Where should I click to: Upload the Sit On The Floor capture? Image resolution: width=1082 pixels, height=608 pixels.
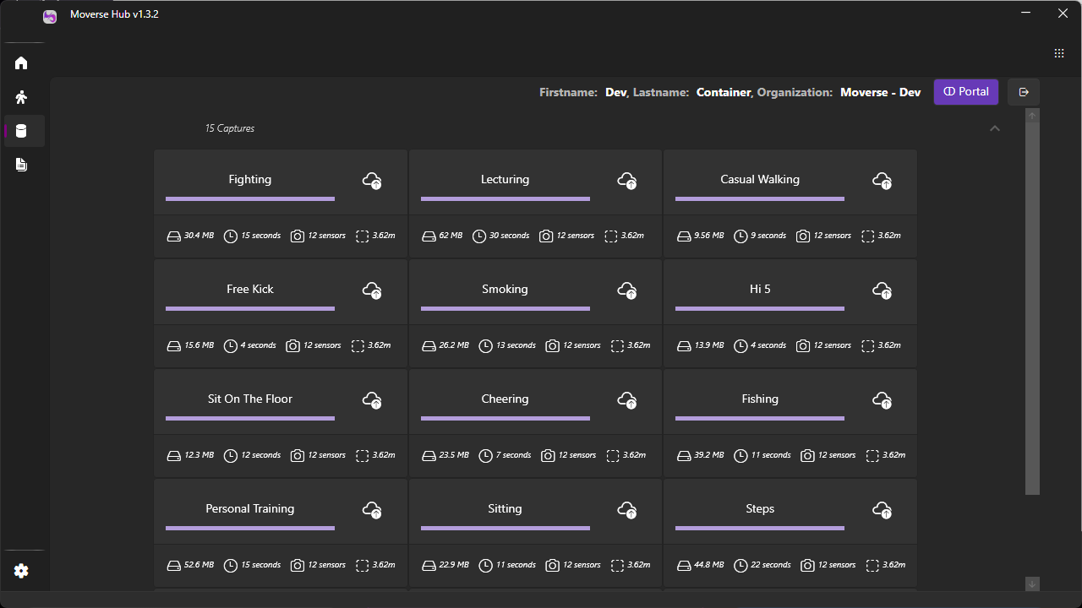coord(372,400)
